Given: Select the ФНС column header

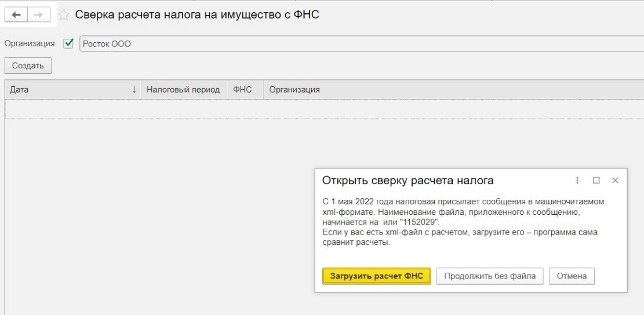Looking at the screenshot, I should pos(246,89).
